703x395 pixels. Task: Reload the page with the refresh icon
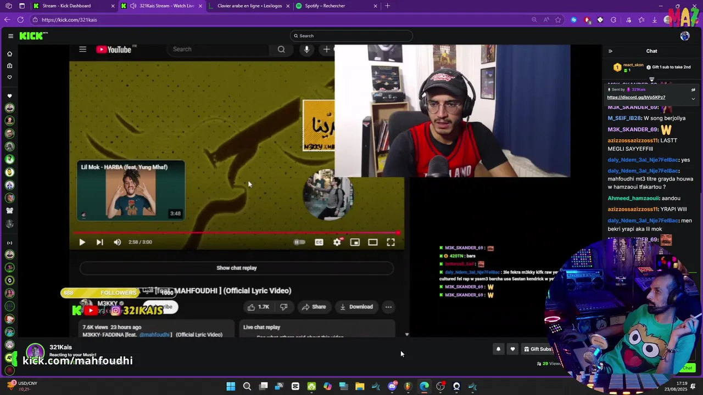pyautogui.click(x=20, y=20)
